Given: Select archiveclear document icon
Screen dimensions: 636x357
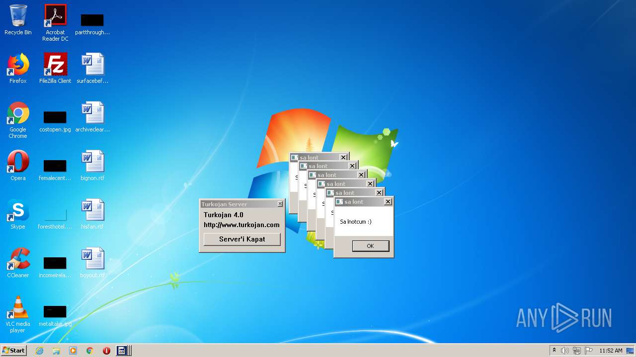Looking at the screenshot, I should (92, 117).
